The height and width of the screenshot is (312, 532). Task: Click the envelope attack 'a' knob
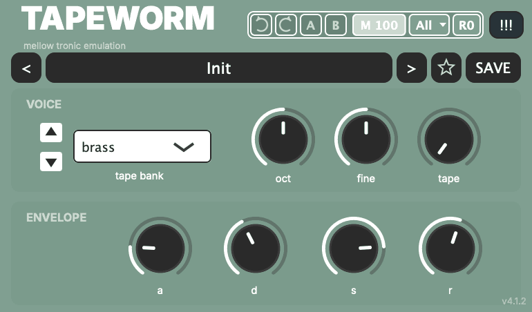click(x=160, y=248)
